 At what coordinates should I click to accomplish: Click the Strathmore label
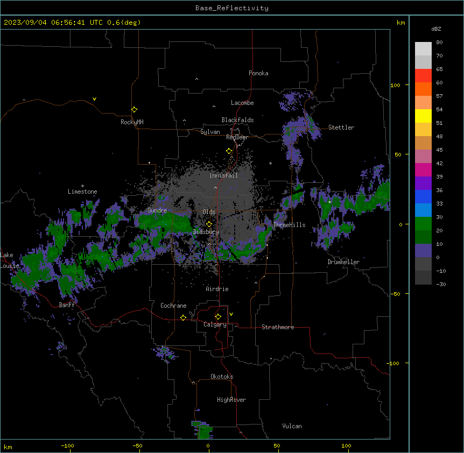coord(278,327)
